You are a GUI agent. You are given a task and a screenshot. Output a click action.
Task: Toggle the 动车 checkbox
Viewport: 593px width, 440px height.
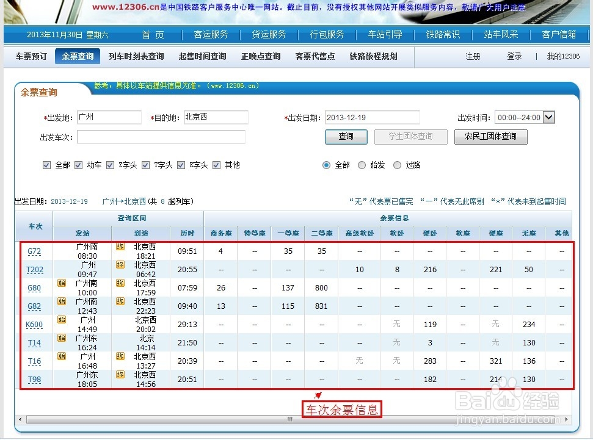pos(78,165)
